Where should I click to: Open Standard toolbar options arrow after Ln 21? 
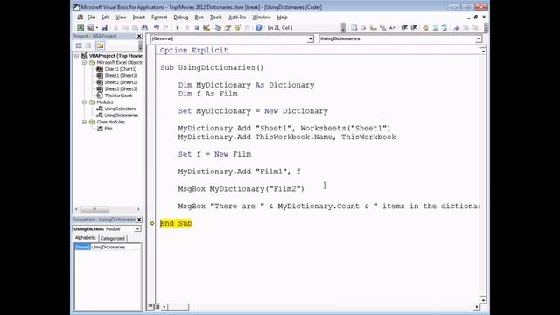(343, 27)
